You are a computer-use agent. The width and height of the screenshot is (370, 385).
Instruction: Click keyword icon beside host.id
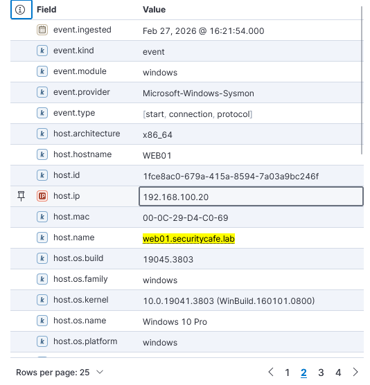[42, 175]
